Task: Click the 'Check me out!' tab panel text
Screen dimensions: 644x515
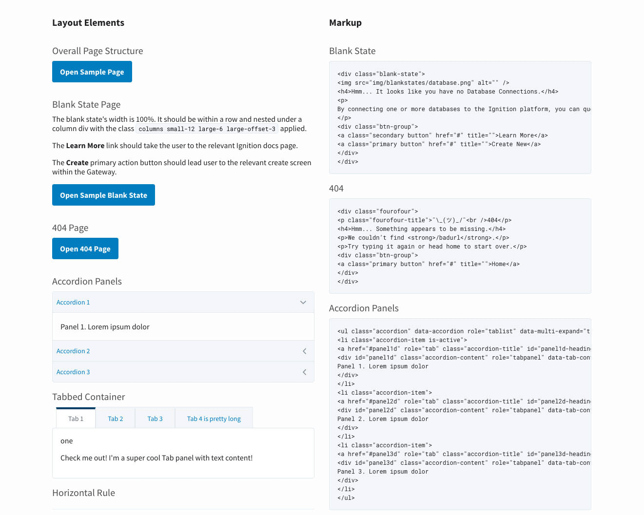Action: 156,458
